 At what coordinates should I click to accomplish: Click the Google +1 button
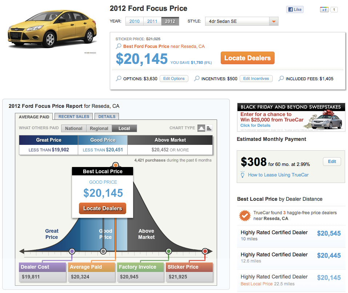point(325,9)
